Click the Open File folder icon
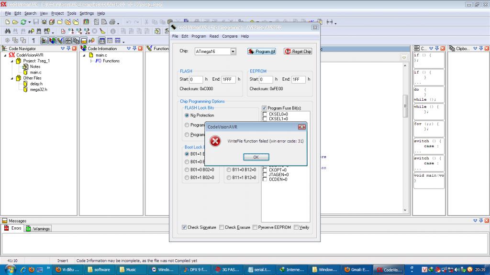Image resolution: width=490 pixels, height=275 pixels. pyautogui.click(x=15, y=22)
